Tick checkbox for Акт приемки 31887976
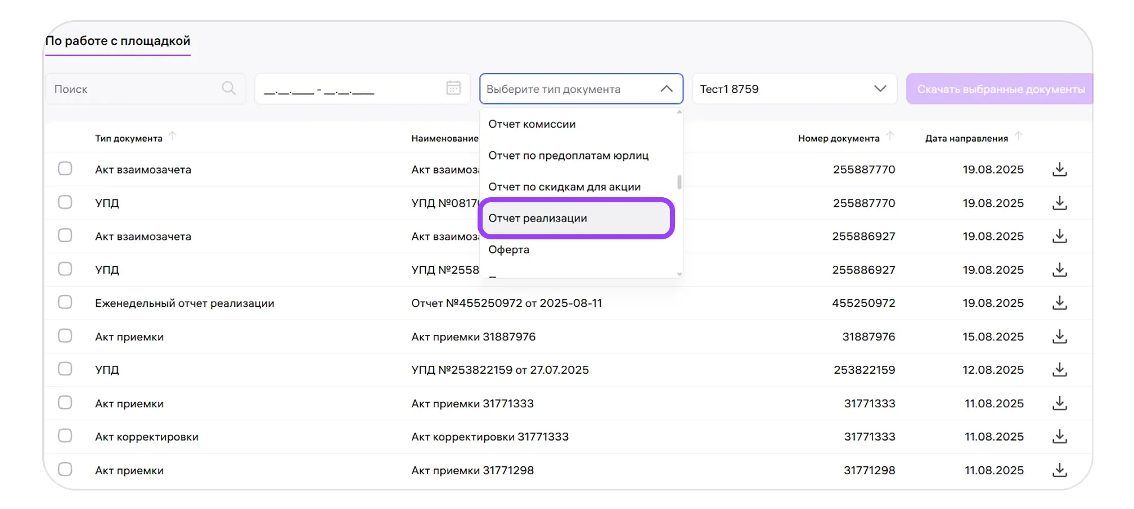 click(65, 336)
